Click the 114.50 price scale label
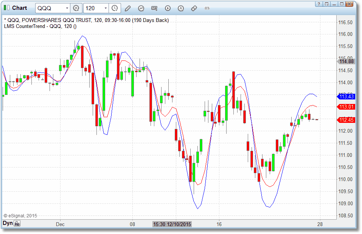The height and width of the screenshot is (234, 362). tap(345, 71)
